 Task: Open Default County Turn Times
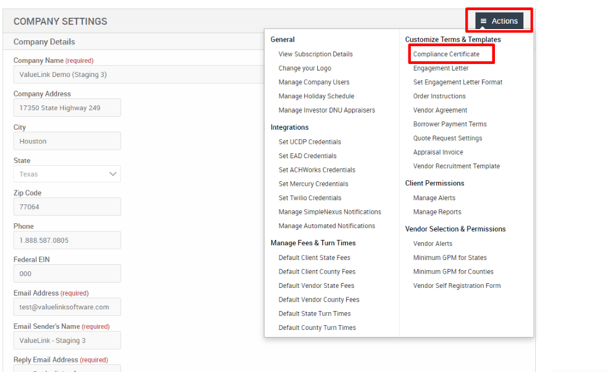[x=317, y=328]
